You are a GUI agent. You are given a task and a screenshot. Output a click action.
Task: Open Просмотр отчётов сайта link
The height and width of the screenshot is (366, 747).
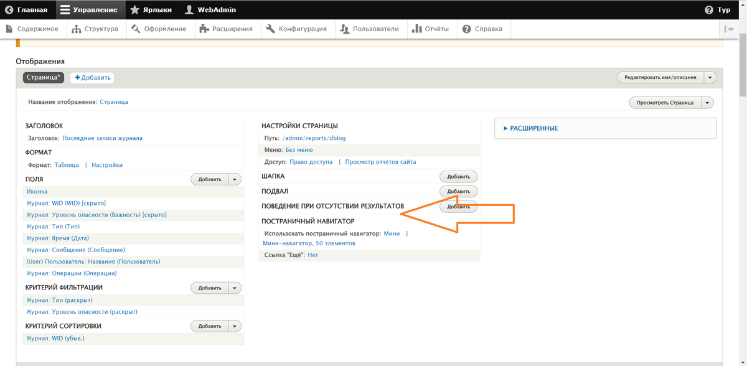click(x=380, y=162)
